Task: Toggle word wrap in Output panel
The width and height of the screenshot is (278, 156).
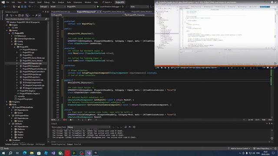Action: (130, 127)
